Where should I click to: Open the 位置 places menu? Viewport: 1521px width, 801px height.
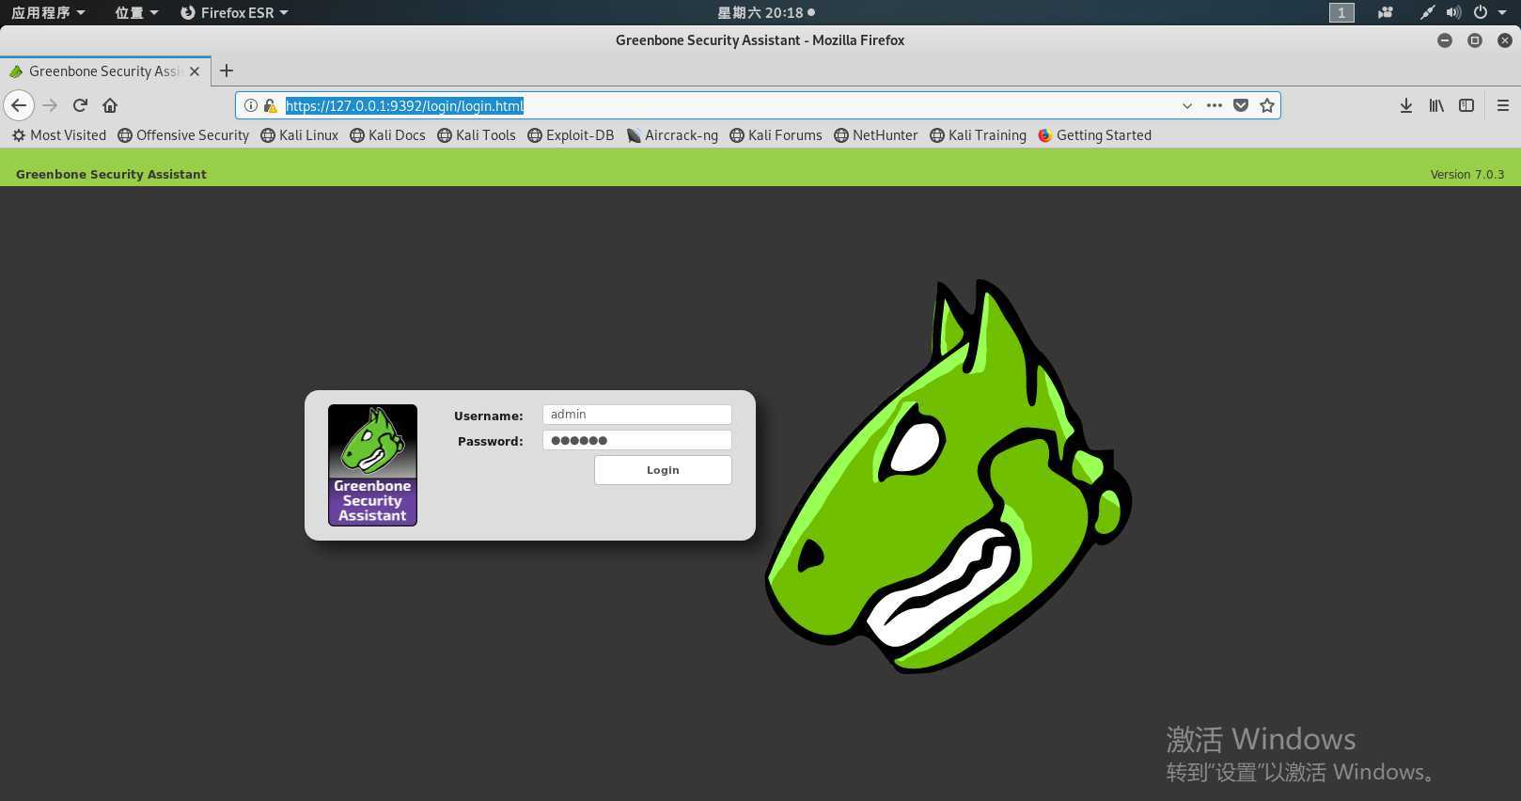coord(136,12)
